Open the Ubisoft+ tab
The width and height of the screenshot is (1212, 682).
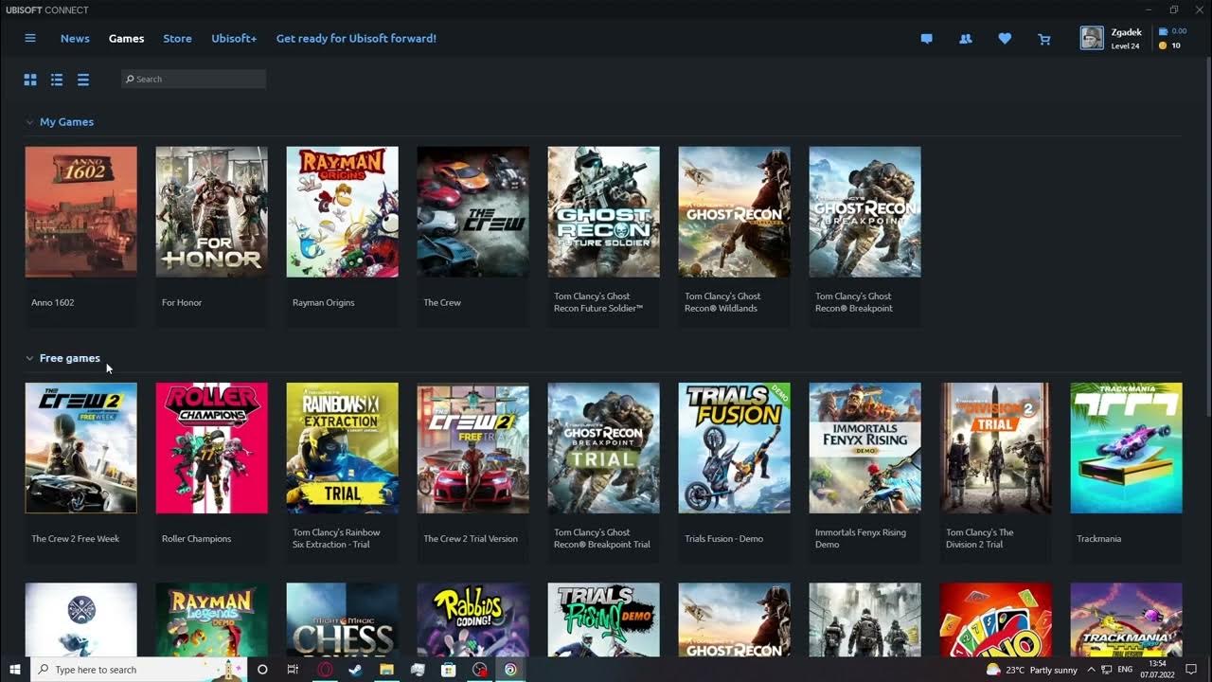tap(234, 39)
